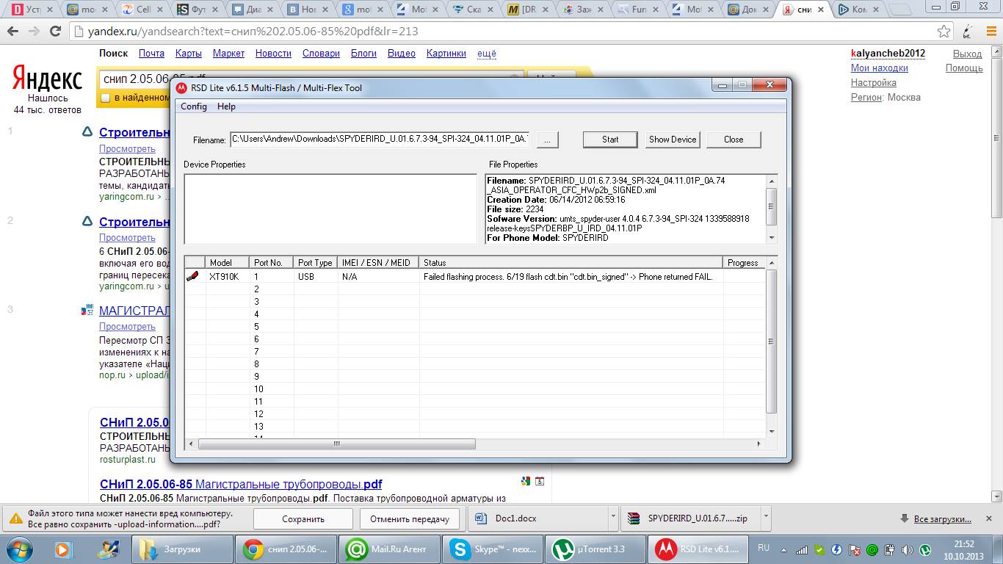Switch to Chrome in the taskbar
The height and width of the screenshot is (564, 1003).
point(285,549)
